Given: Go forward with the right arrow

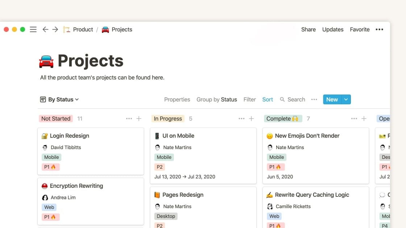Looking at the screenshot, I should (55, 29).
